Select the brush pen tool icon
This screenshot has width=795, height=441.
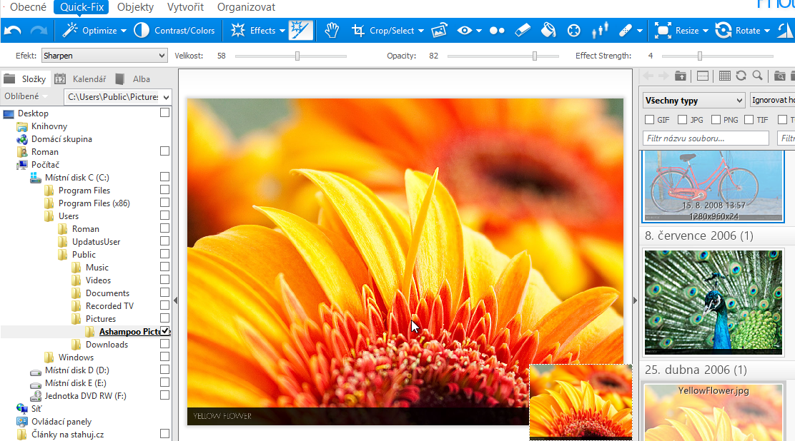pyautogui.click(x=626, y=31)
